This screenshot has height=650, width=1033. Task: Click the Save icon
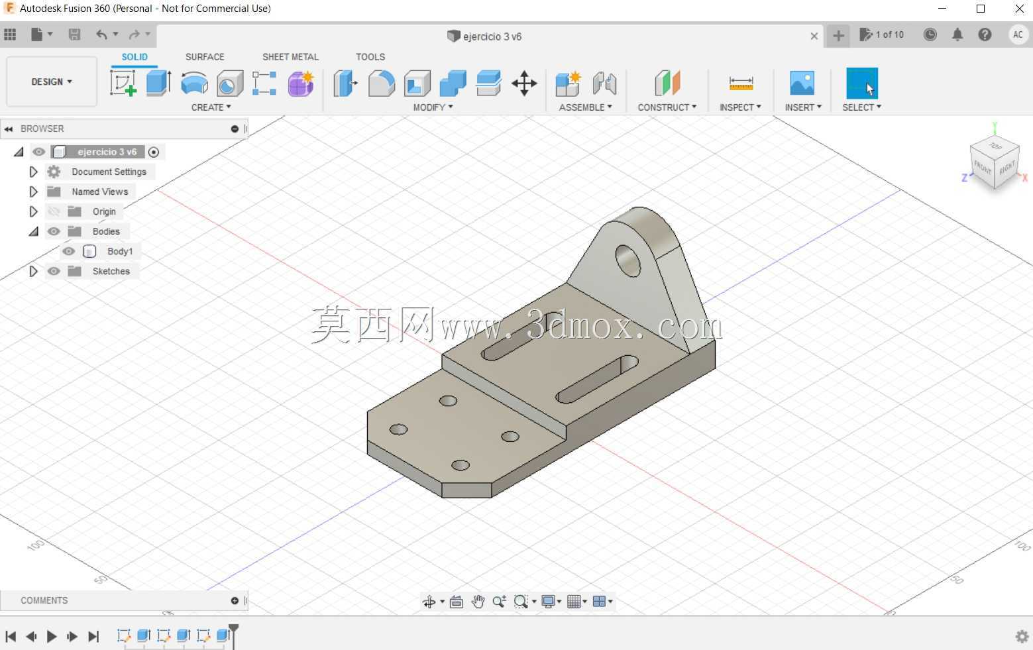point(74,34)
